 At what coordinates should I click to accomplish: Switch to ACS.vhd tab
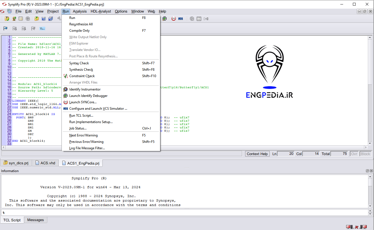tap(45, 163)
